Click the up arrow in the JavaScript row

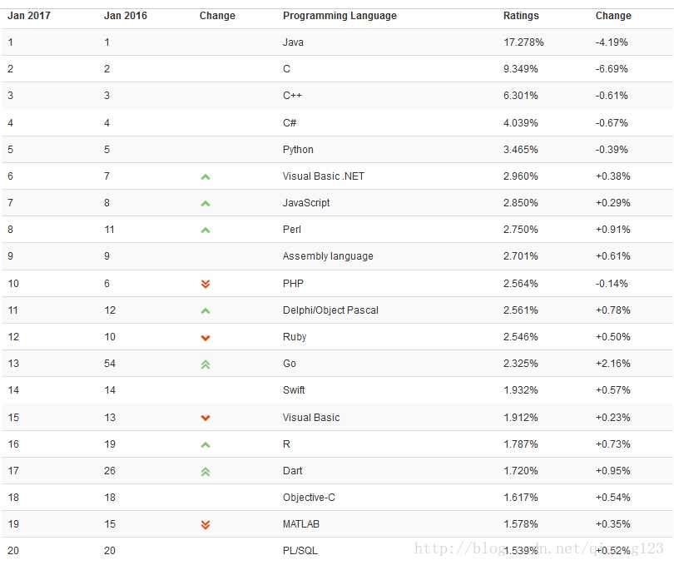click(x=206, y=203)
